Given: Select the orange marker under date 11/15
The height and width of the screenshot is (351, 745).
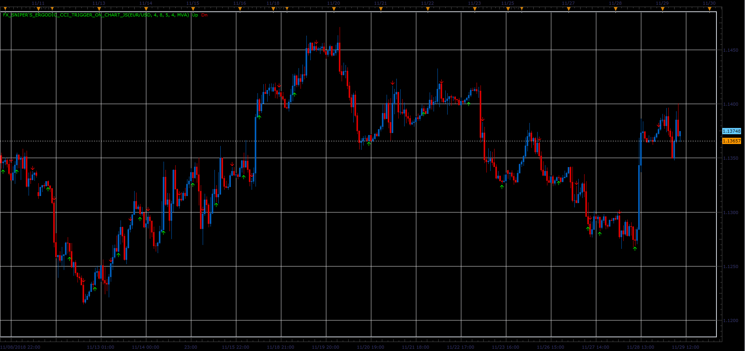Looking at the screenshot, I should (x=193, y=8).
